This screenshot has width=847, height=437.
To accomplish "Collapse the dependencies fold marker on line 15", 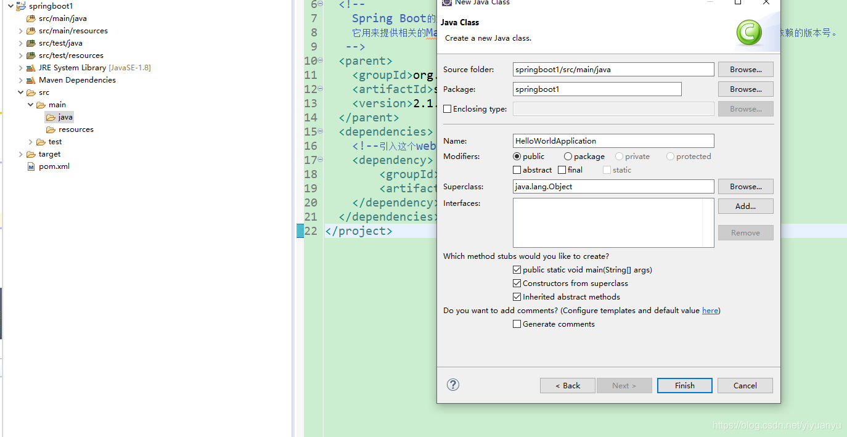I will point(321,131).
